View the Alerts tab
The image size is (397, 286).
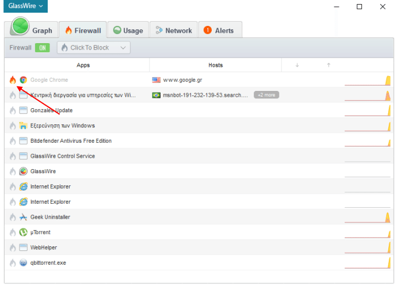click(220, 30)
